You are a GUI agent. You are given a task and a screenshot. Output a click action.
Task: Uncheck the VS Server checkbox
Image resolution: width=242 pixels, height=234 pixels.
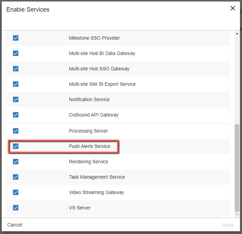coord(16,208)
